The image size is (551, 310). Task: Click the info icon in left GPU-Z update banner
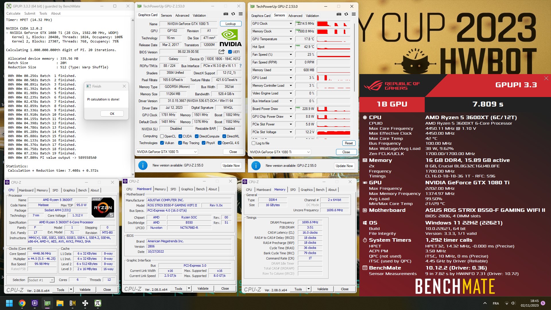point(143,165)
